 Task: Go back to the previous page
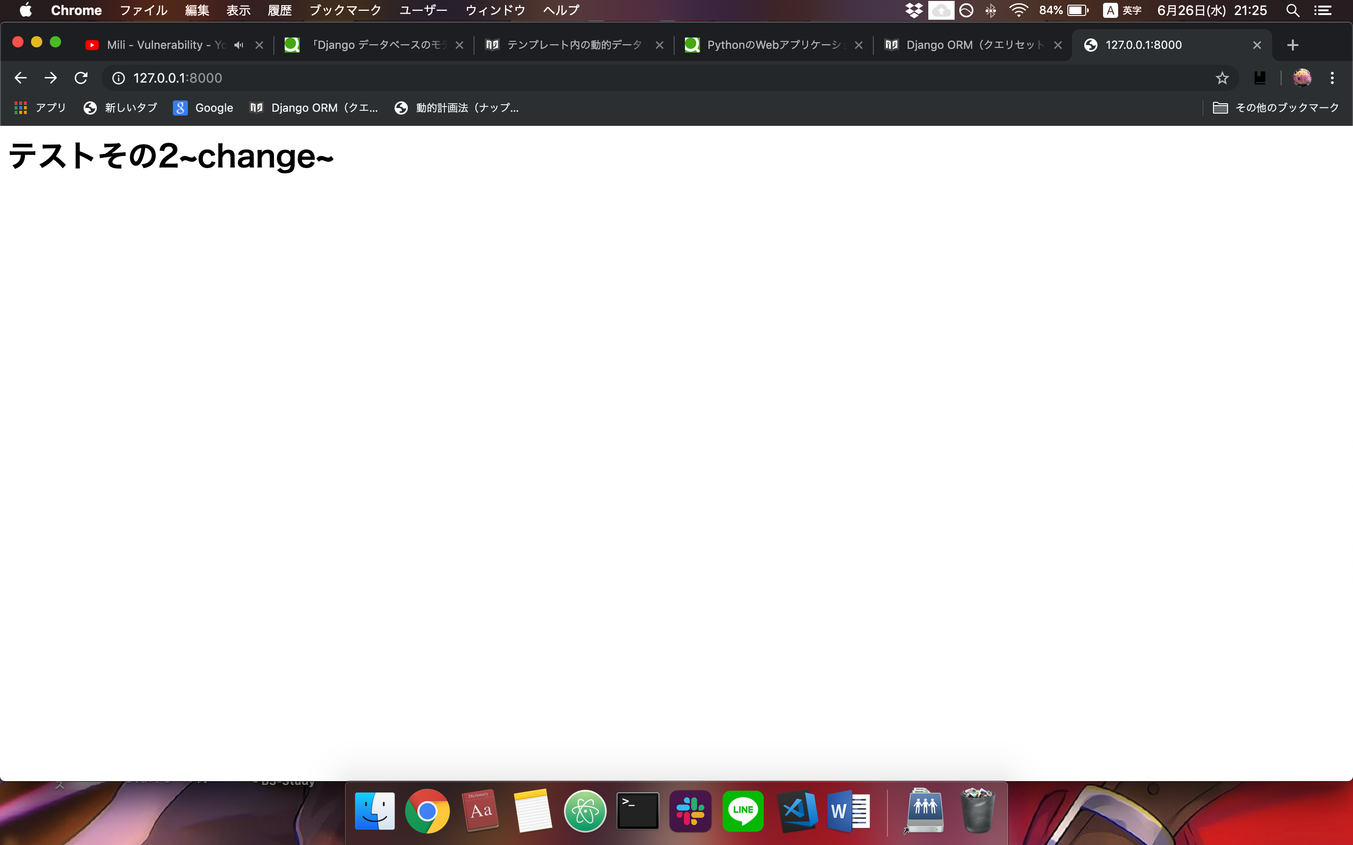click(21, 78)
